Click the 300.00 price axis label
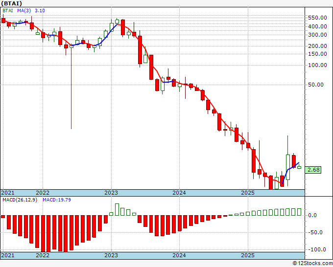Screen dimensions: 333x267 [x=317, y=35]
